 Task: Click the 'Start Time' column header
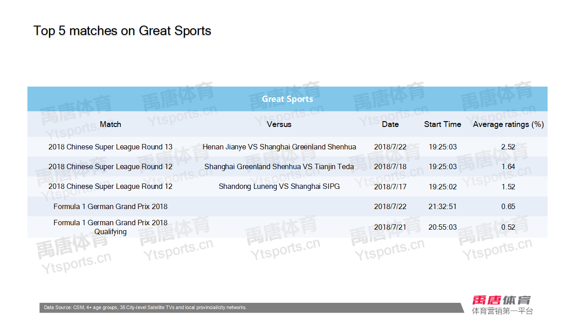[x=442, y=124]
